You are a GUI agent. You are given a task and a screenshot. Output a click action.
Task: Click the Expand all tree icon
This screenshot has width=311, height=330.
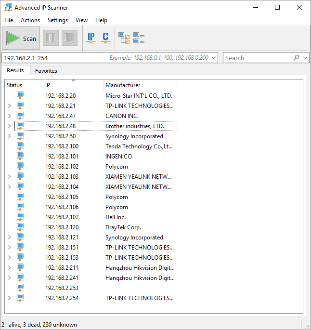tap(124, 38)
